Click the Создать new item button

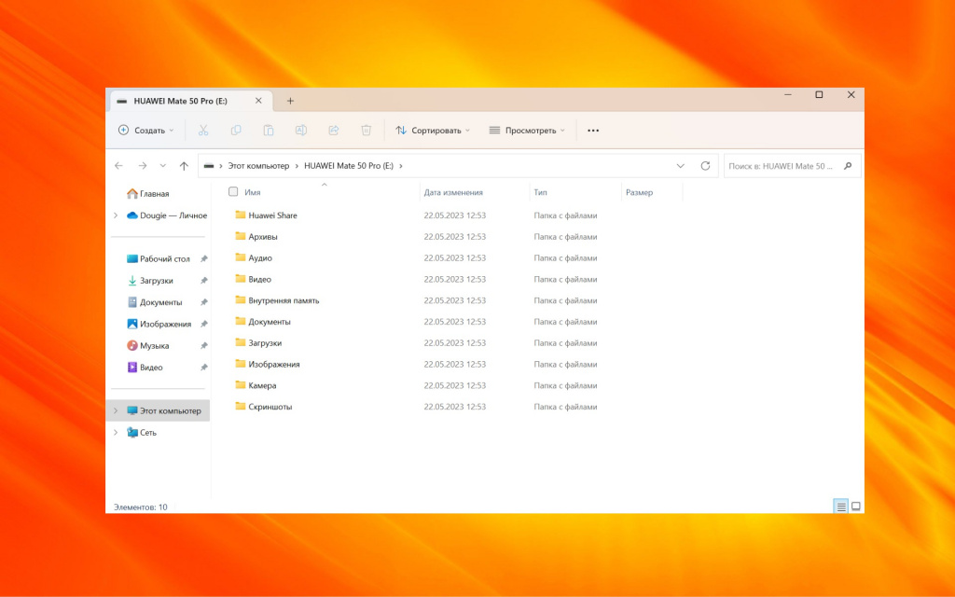tap(146, 131)
